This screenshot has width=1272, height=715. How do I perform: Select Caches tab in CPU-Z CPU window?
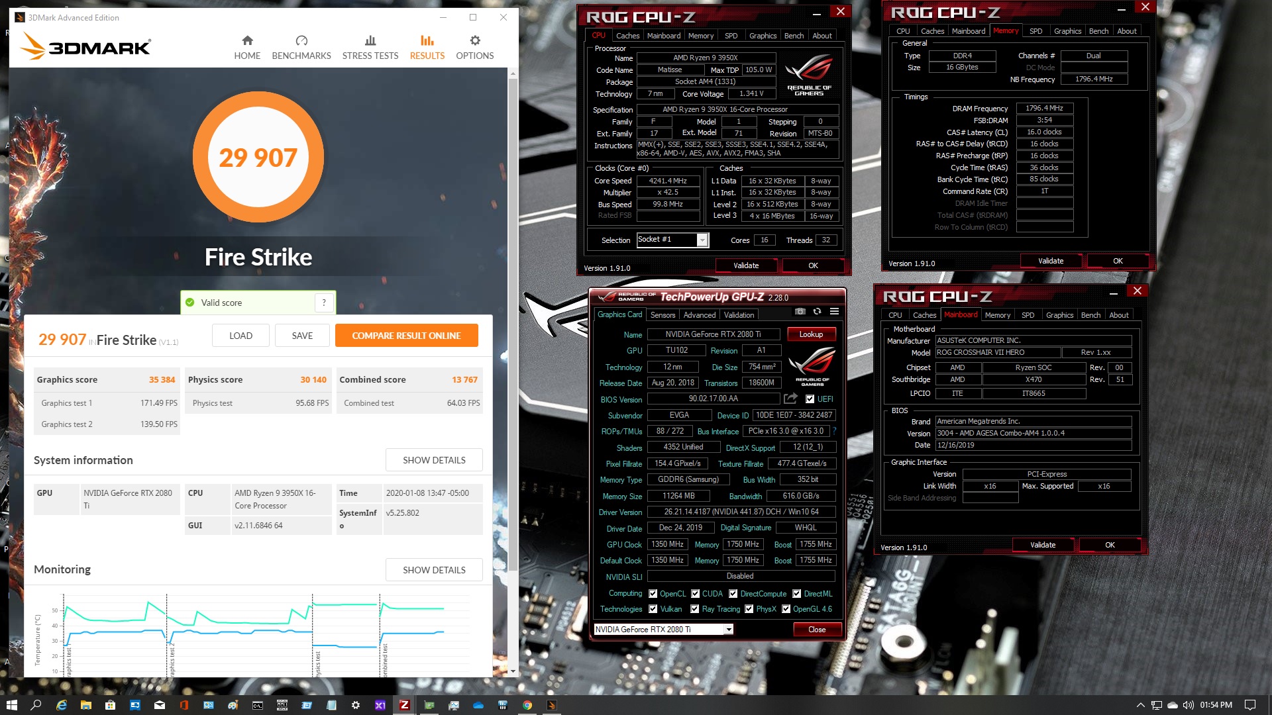click(627, 36)
